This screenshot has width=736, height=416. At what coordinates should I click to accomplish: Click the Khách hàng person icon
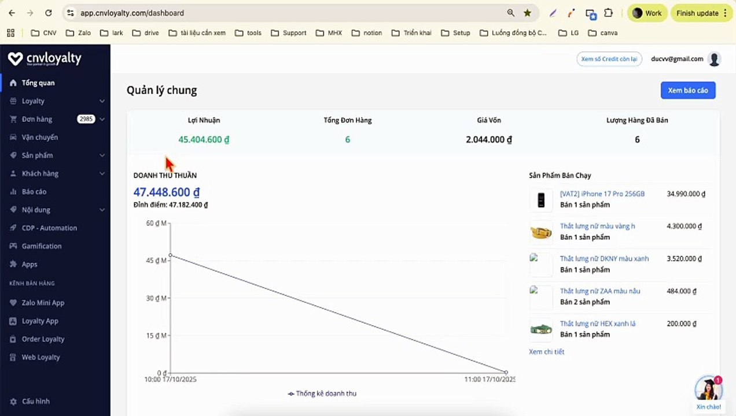tap(13, 173)
